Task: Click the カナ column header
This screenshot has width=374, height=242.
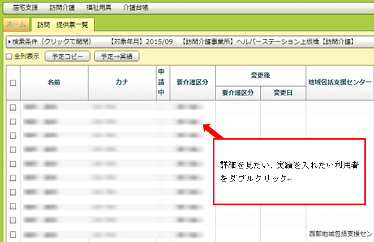Action: point(122,83)
